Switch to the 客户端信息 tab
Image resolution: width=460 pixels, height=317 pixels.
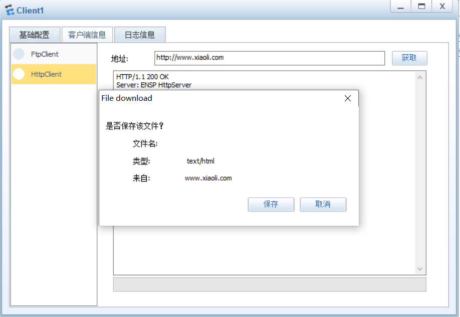[87, 35]
